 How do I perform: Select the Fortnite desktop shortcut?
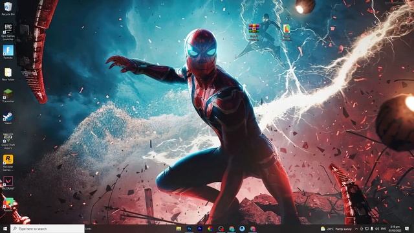8,52
